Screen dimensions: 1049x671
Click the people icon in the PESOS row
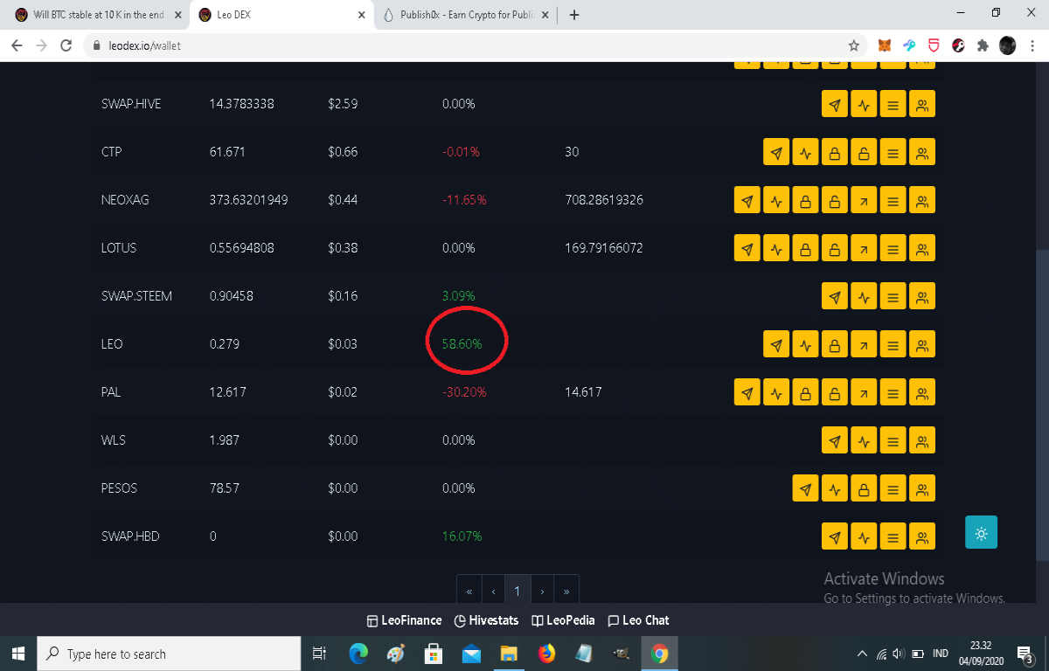click(x=921, y=488)
